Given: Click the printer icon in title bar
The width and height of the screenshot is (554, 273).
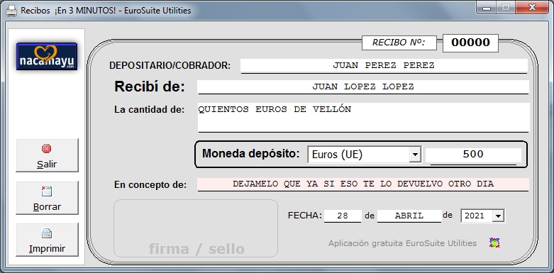Looking at the screenshot, I should 11,11.
